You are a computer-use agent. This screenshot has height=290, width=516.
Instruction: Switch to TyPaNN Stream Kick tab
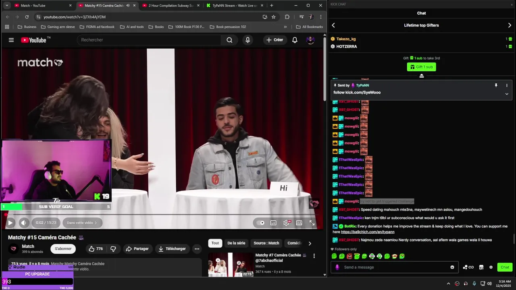[235, 6]
